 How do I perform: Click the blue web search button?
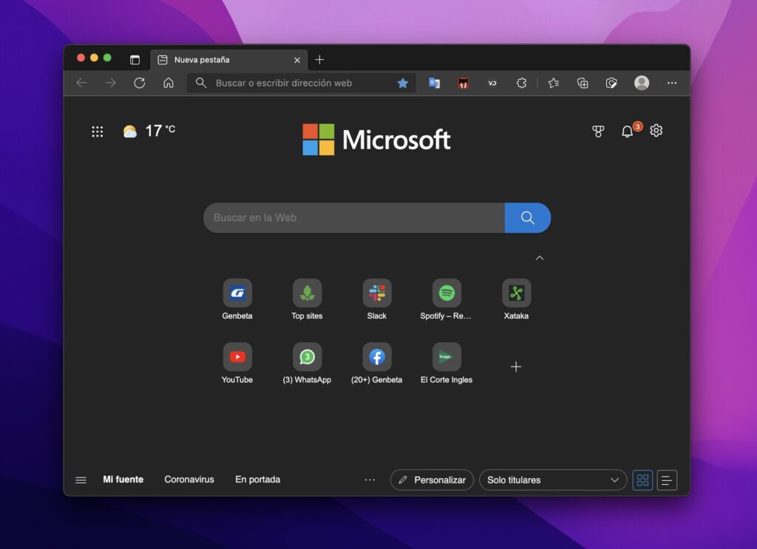click(x=527, y=218)
